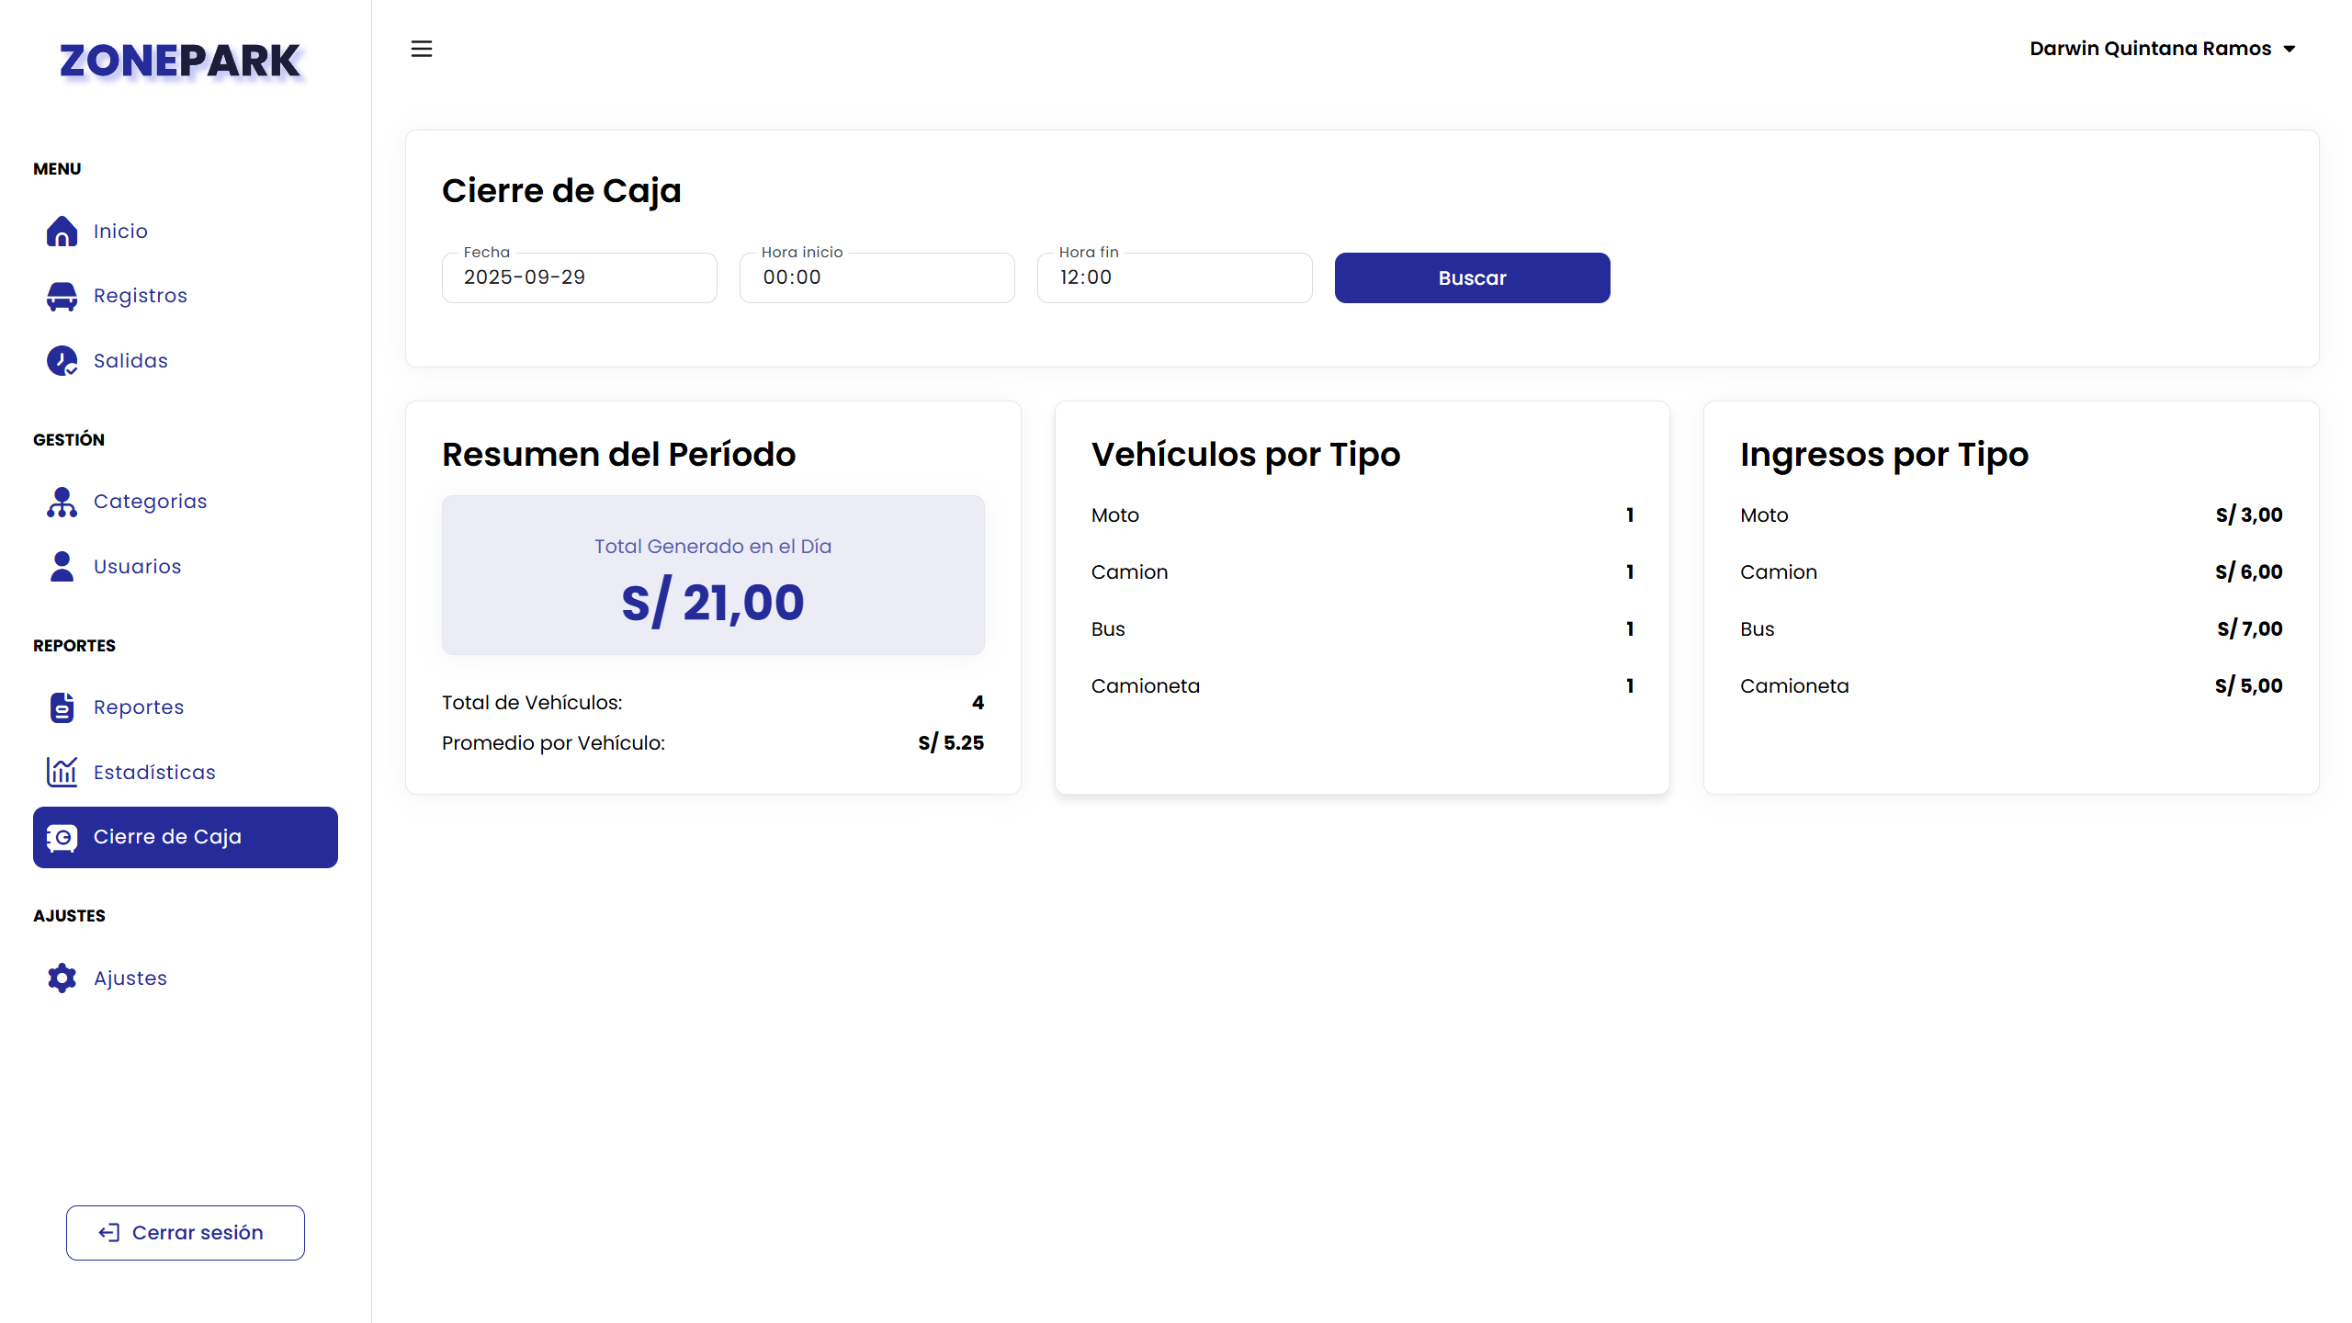Click the Categorias hierarchy icon

pos(62,502)
